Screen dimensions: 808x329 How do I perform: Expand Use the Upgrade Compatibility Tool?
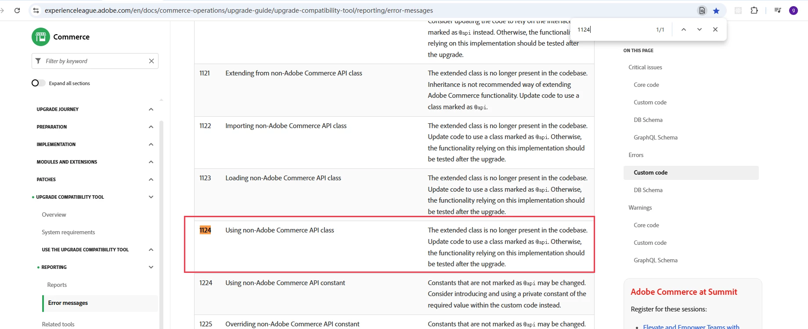151,250
